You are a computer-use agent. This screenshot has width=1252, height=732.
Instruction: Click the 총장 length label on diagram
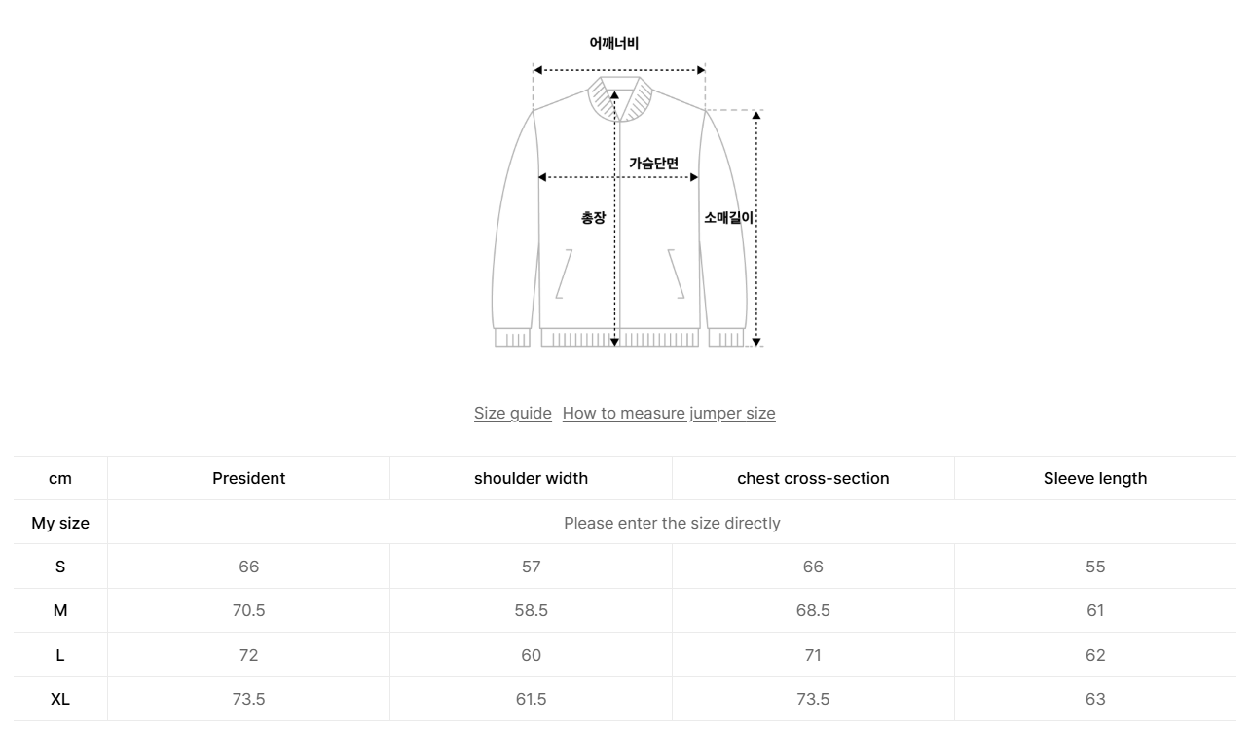tap(593, 218)
